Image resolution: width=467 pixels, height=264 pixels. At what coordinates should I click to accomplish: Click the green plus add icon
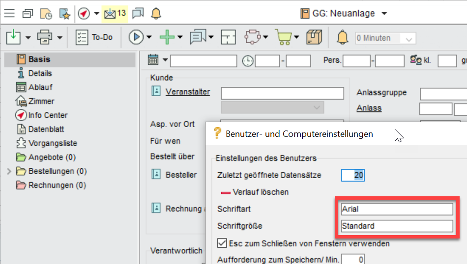click(168, 37)
